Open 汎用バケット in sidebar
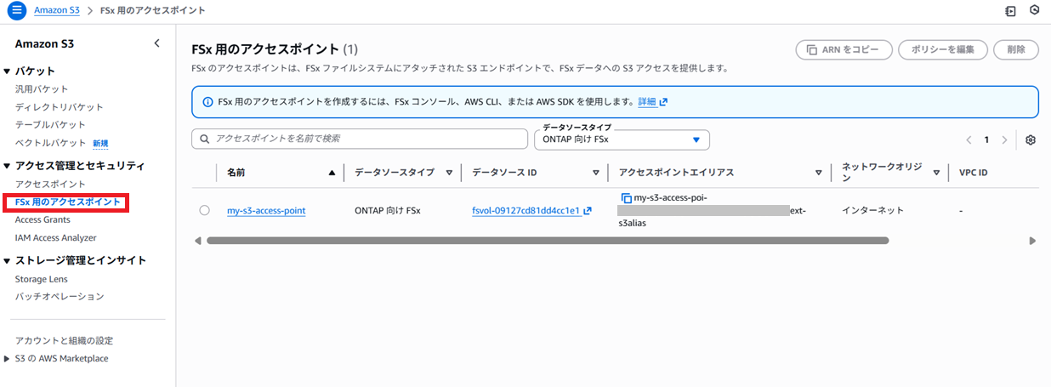The height and width of the screenshot is (387, 1051). click(42, 89)
